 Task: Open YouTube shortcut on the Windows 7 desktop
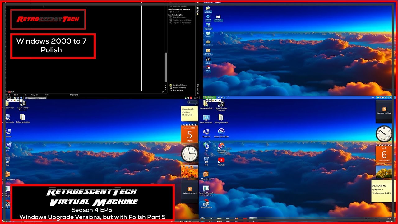[221, 161]
